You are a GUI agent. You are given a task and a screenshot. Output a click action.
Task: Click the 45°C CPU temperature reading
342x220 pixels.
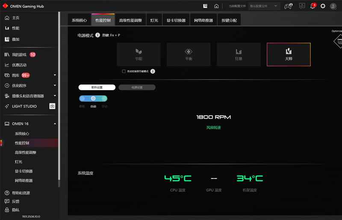(x=178, y=179)
